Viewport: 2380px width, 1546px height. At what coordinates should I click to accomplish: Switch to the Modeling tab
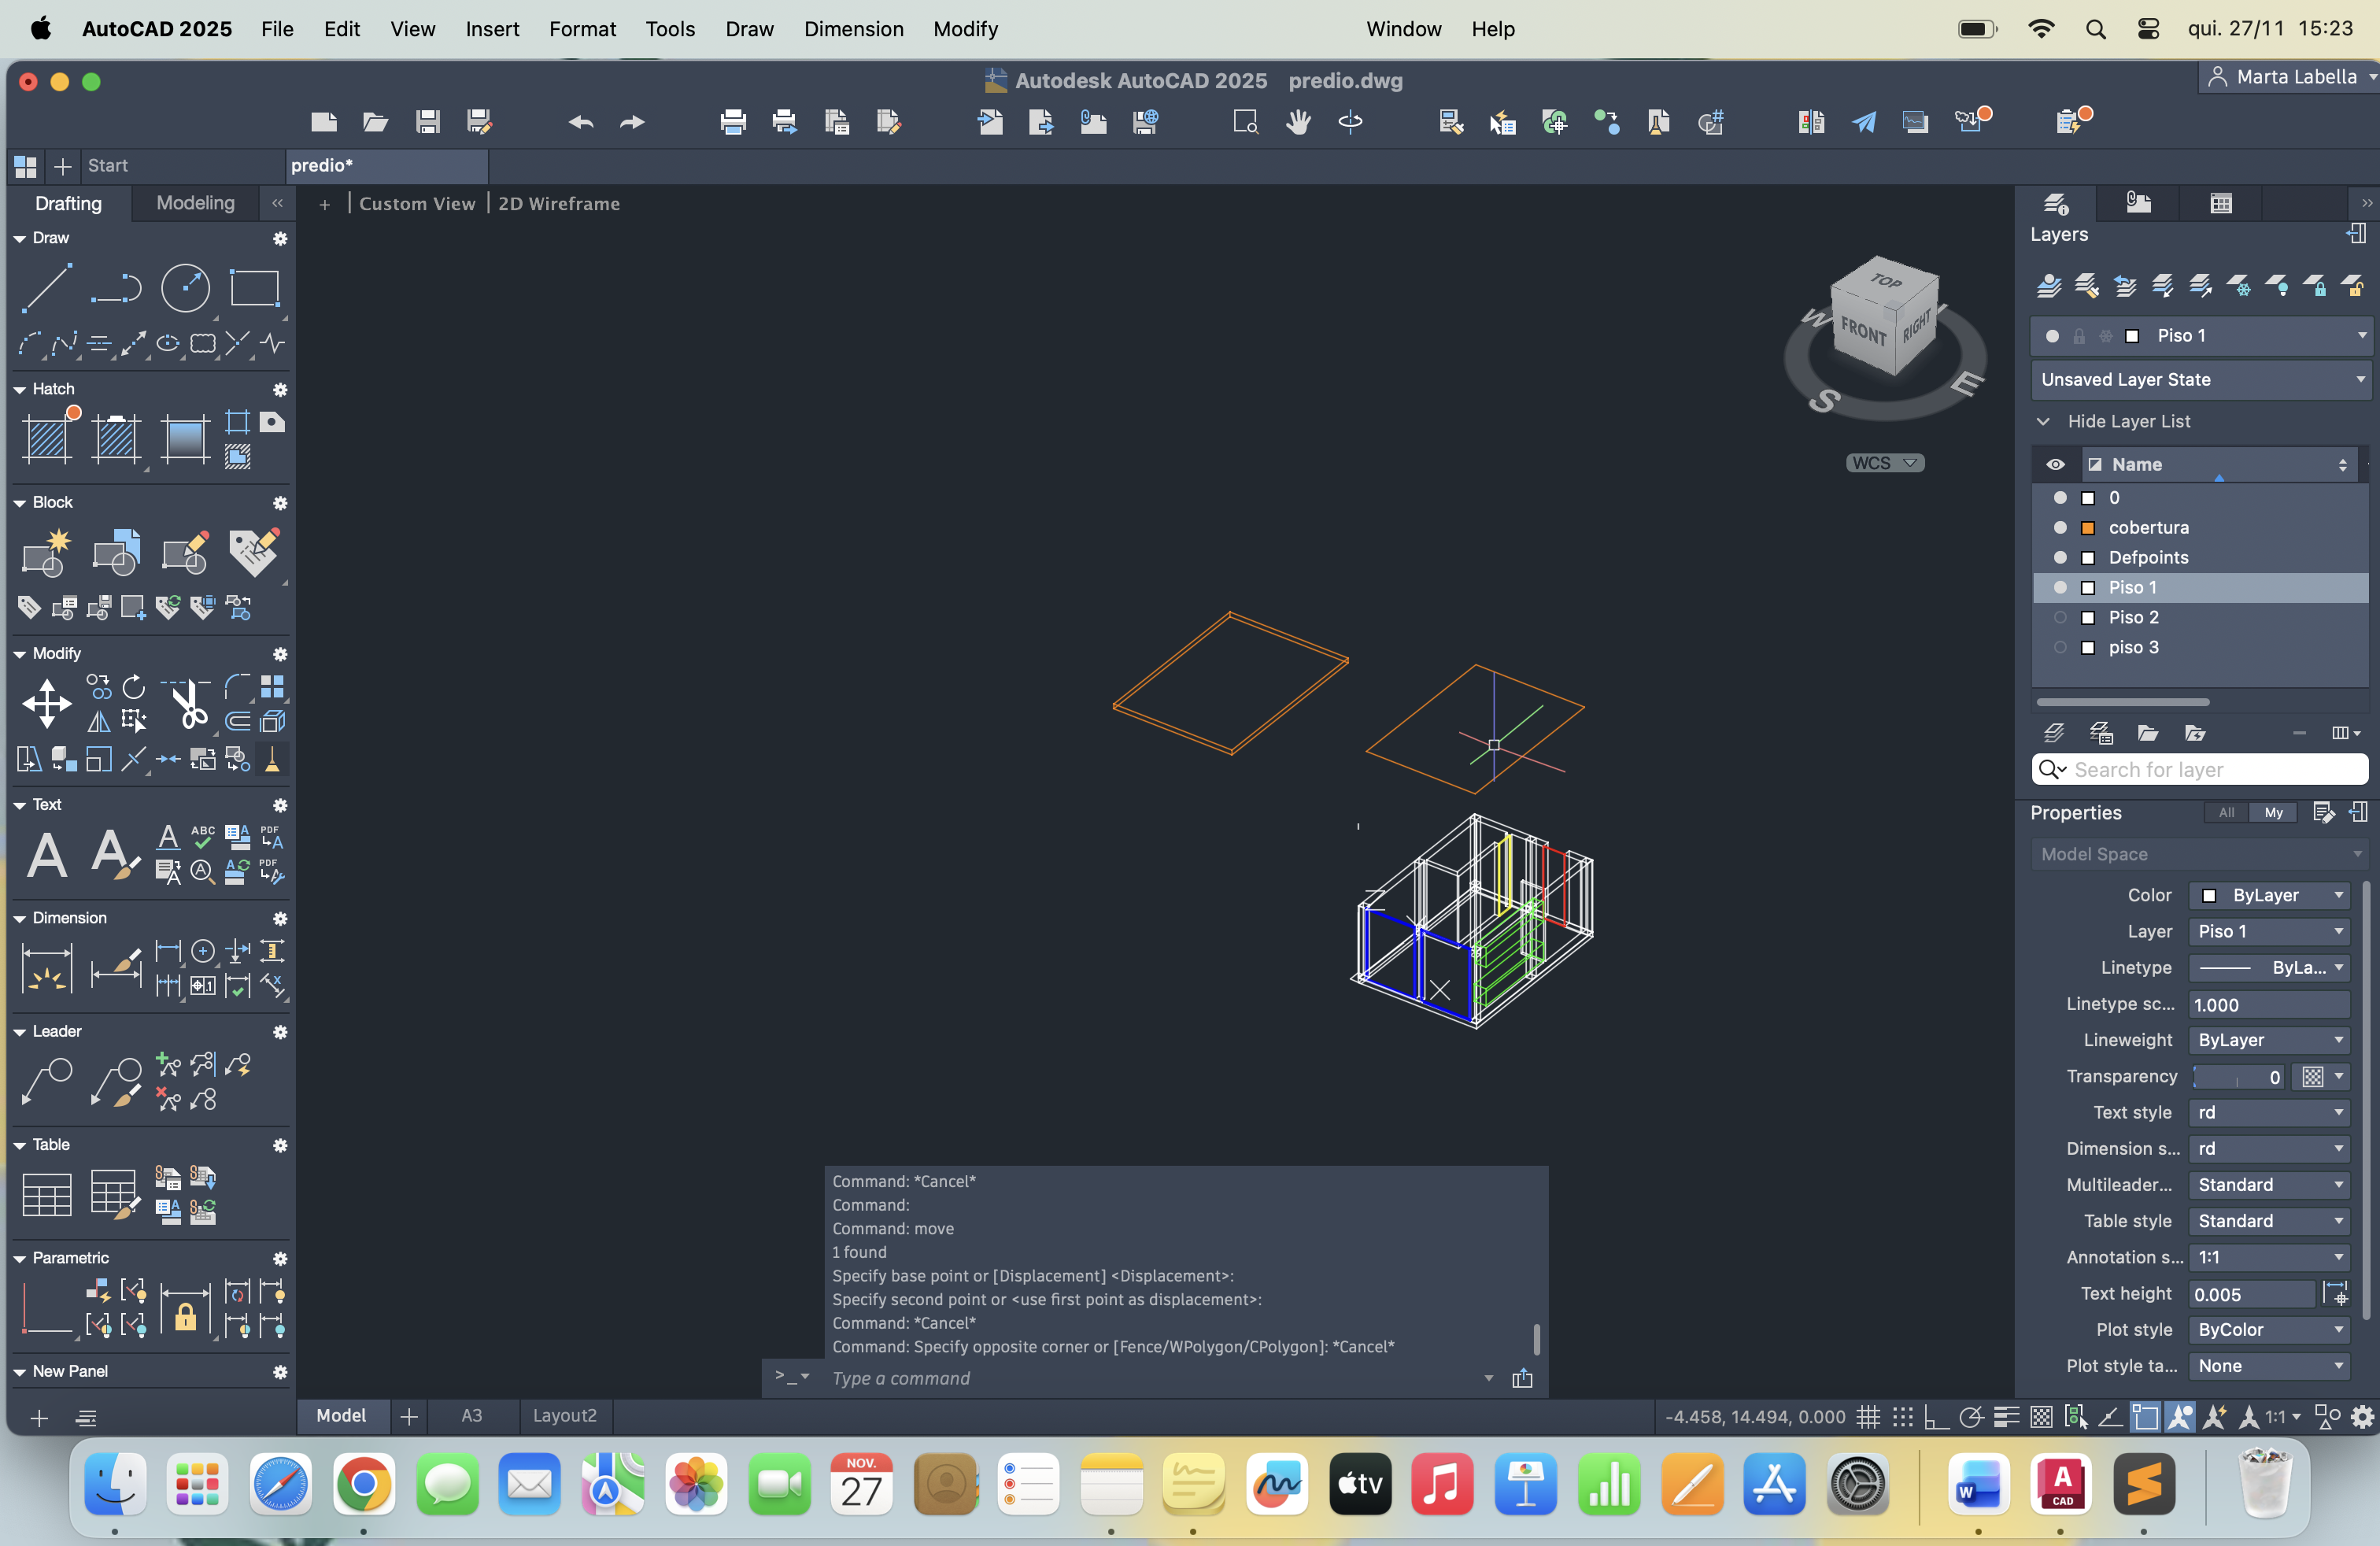[x=195, y=203]
